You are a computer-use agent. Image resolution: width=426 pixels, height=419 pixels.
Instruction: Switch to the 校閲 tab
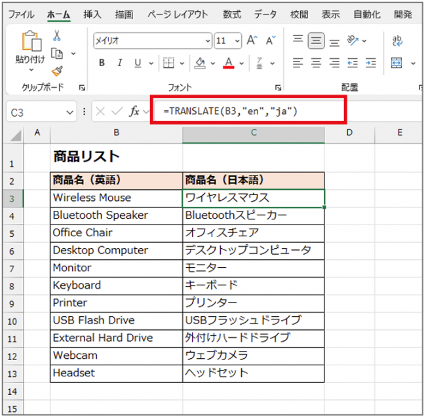click(x=299, y=14)
